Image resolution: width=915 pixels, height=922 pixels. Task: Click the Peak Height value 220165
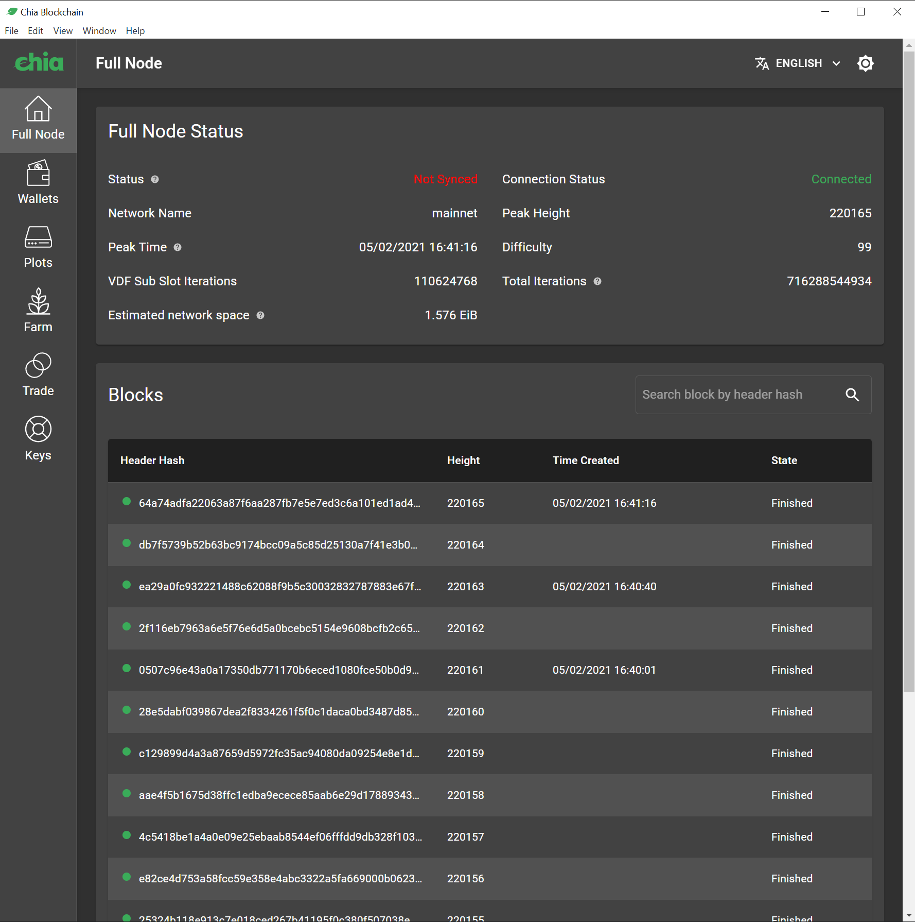850,213
